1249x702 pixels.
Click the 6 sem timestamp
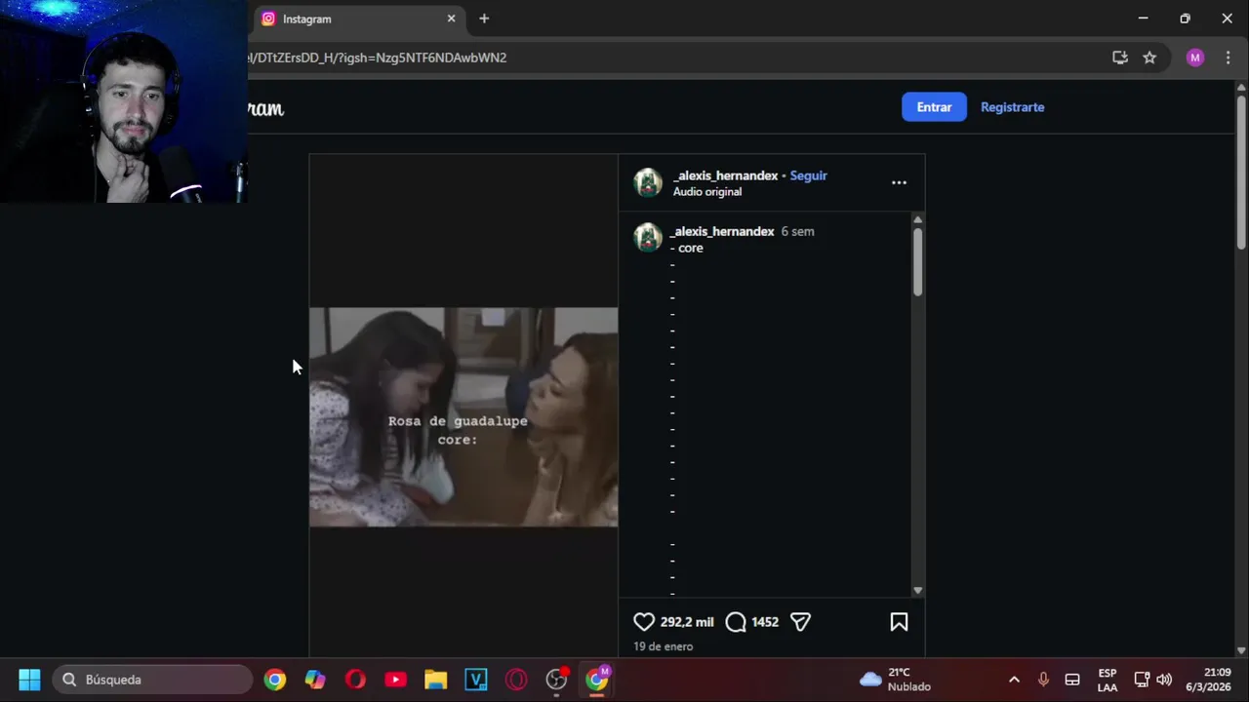click(x=797, y=231)
